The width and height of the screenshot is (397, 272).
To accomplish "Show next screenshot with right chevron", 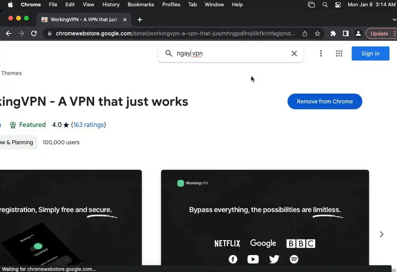I will click(382, 234).
